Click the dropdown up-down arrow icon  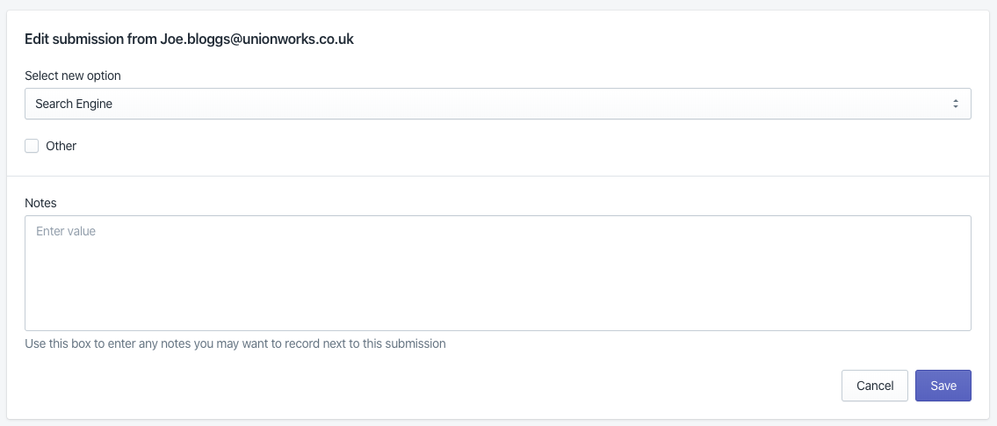click(x=955, y=104)
